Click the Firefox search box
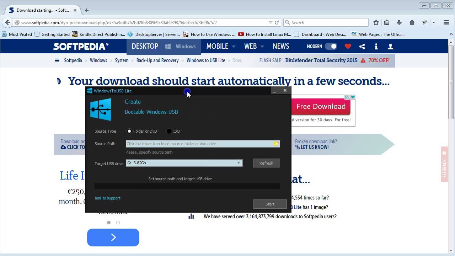Screen dimensions: 455x256 326,22
